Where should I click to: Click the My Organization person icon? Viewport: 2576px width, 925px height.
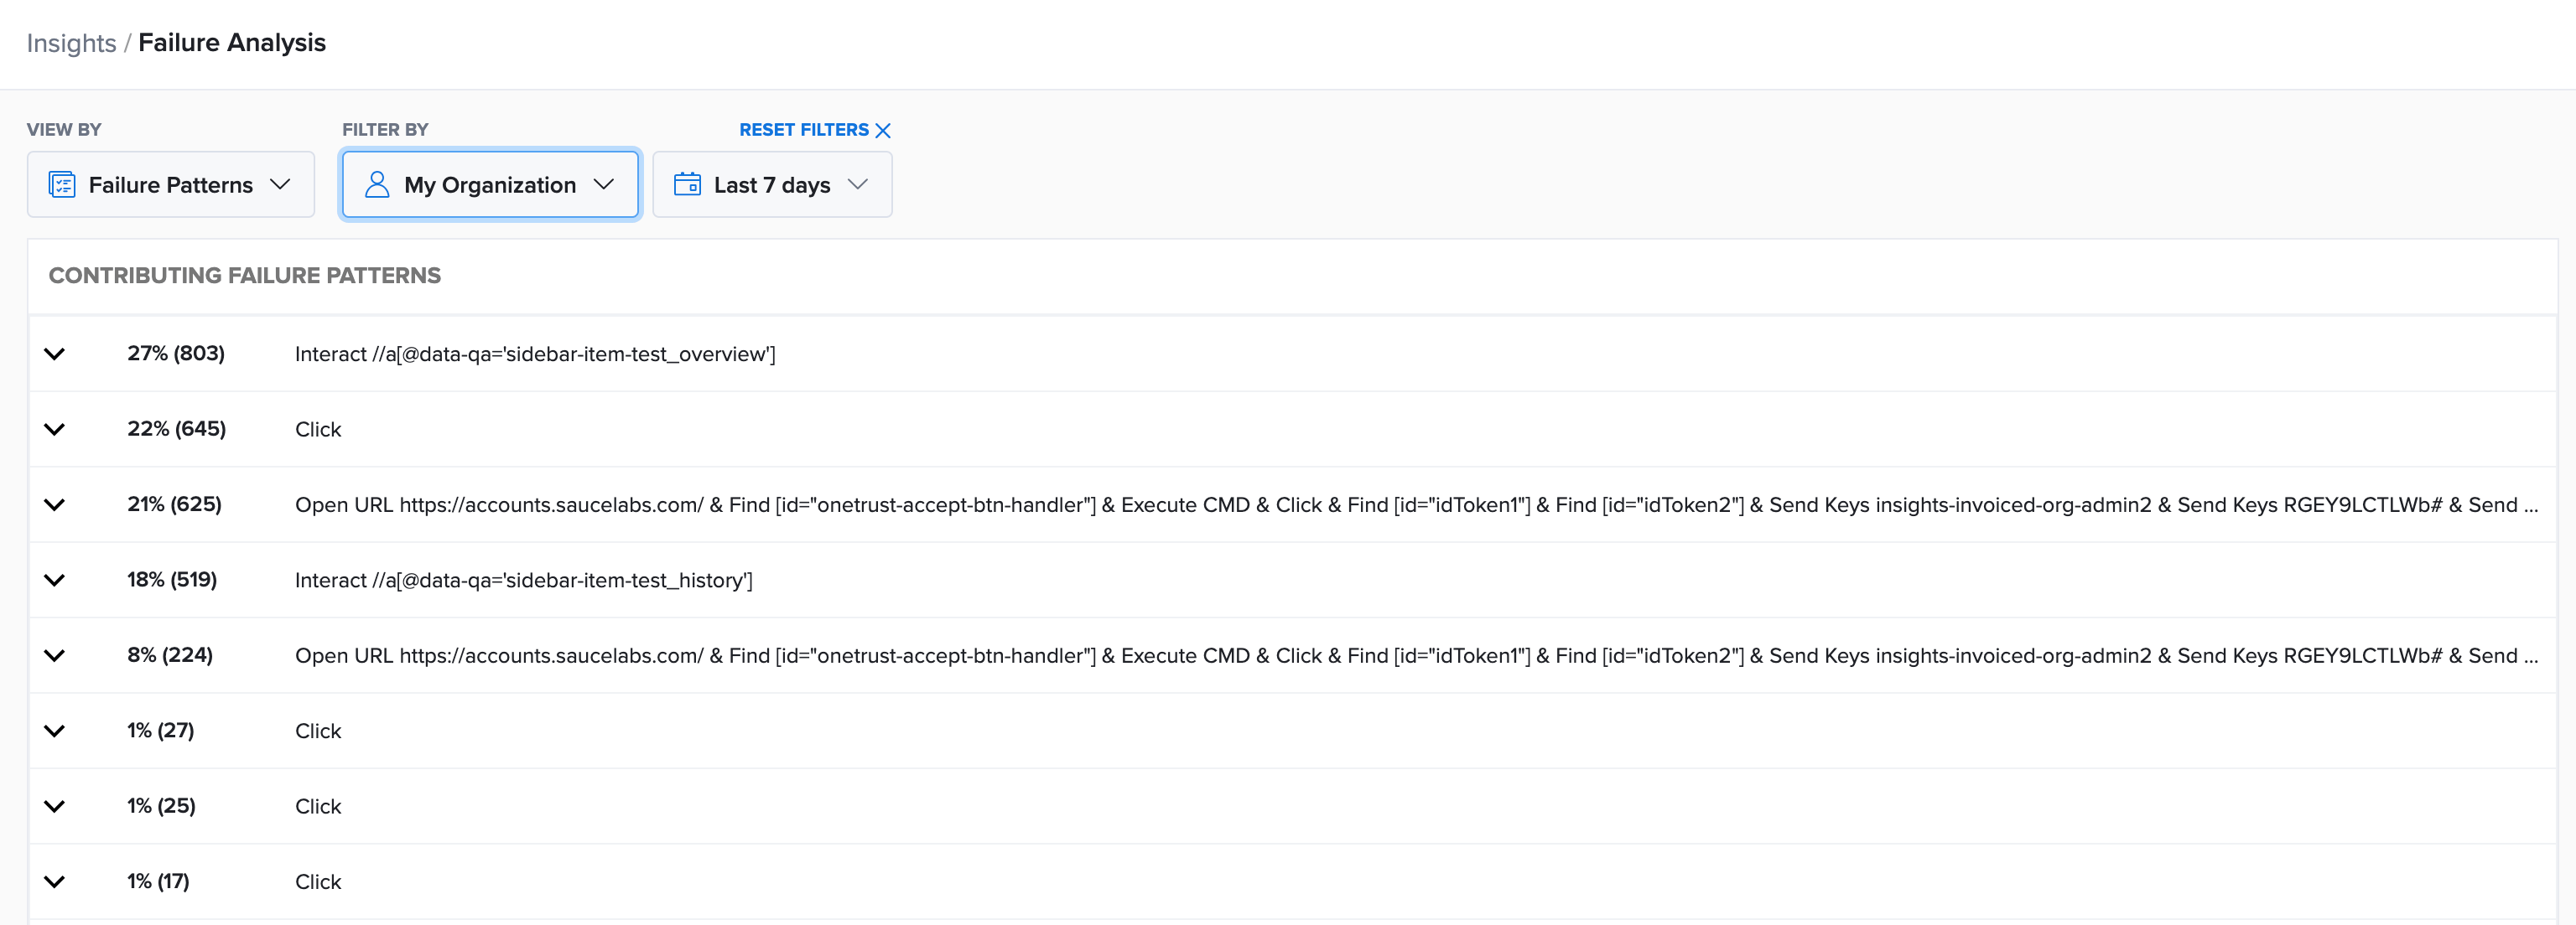(x=377, y=185)
